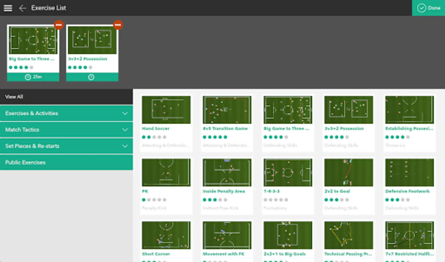Click the Defensive Footwork title

(408, 191)
